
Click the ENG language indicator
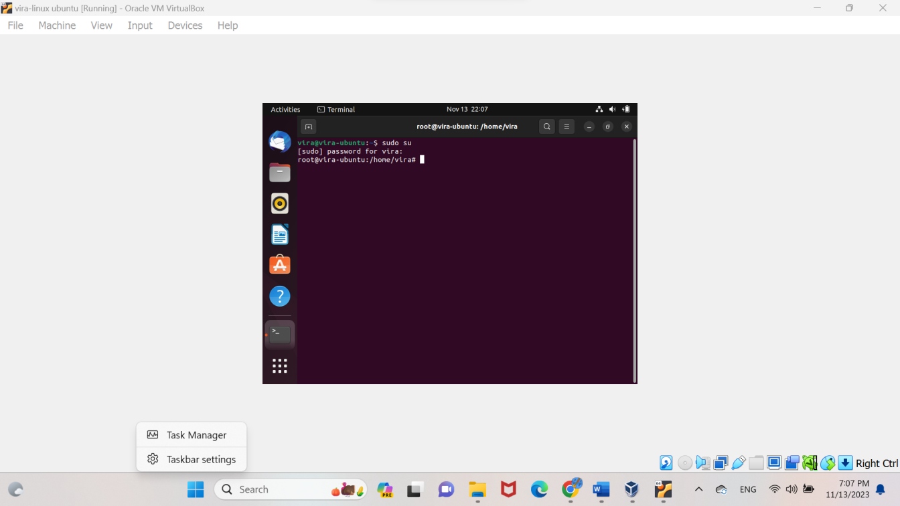pyautogui.click(x=748, y=490)
